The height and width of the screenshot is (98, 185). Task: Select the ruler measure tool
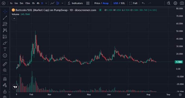coord(5,64)
